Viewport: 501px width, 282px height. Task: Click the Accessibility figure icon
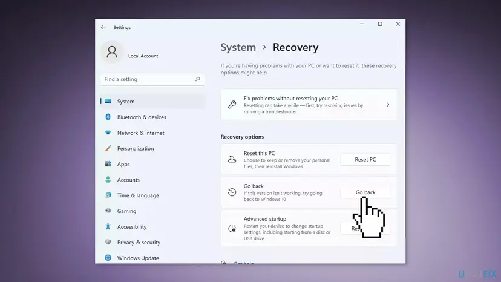tap(108, 226)
